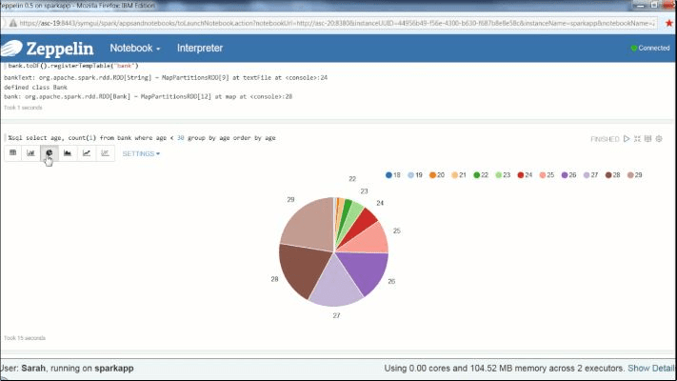Hide the editor using the collapse icon
Screen dimensions: 677x381
pos(637,139)
